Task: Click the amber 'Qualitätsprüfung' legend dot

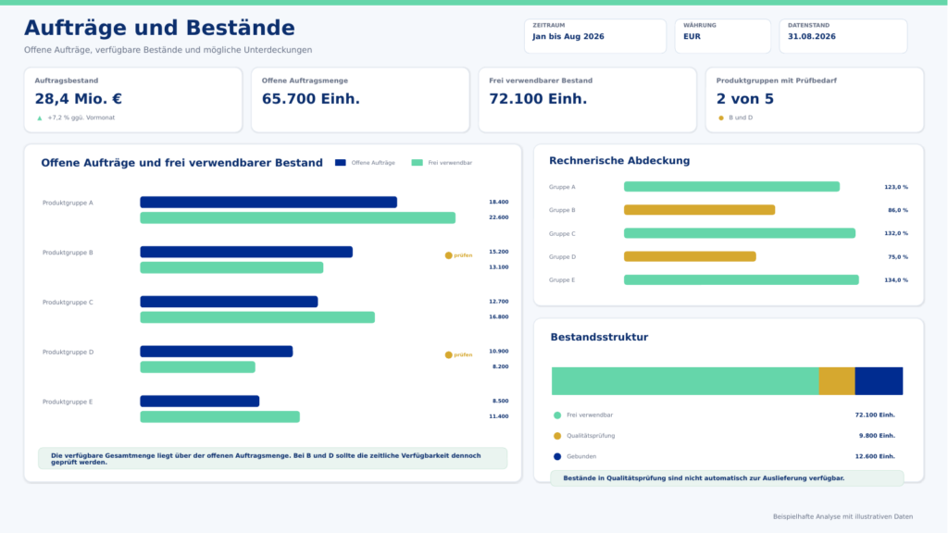Action: click(x=557, y=436)
